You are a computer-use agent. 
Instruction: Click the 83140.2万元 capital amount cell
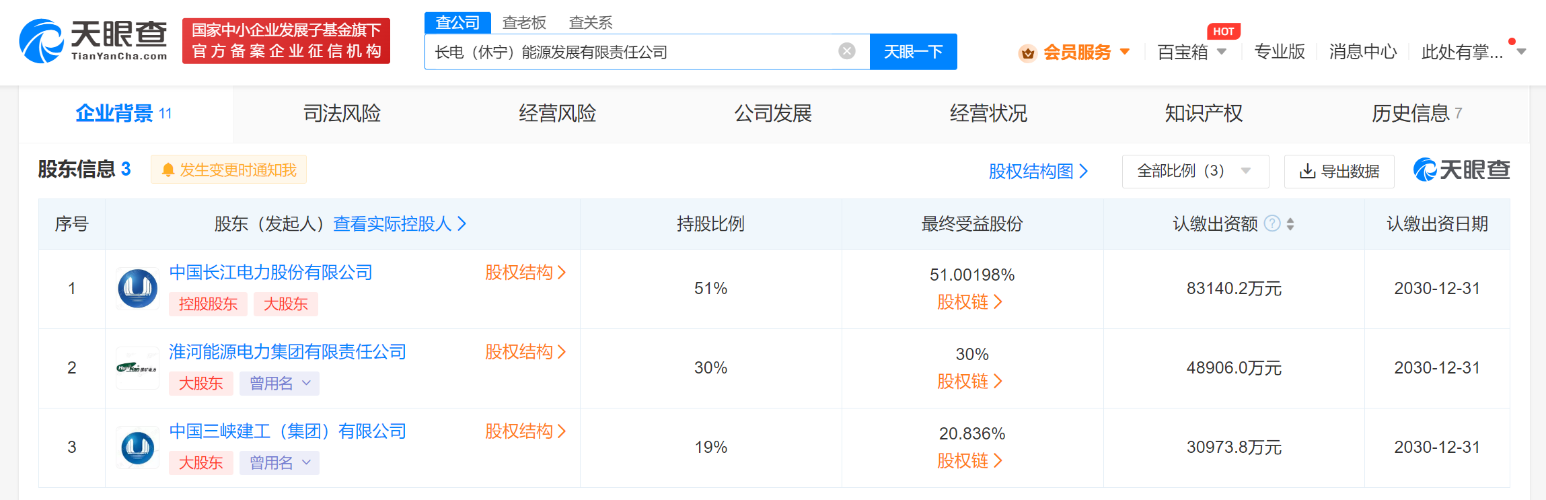point(1234,289)
